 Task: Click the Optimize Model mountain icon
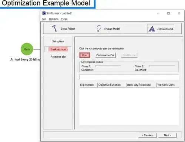point(152,29)
